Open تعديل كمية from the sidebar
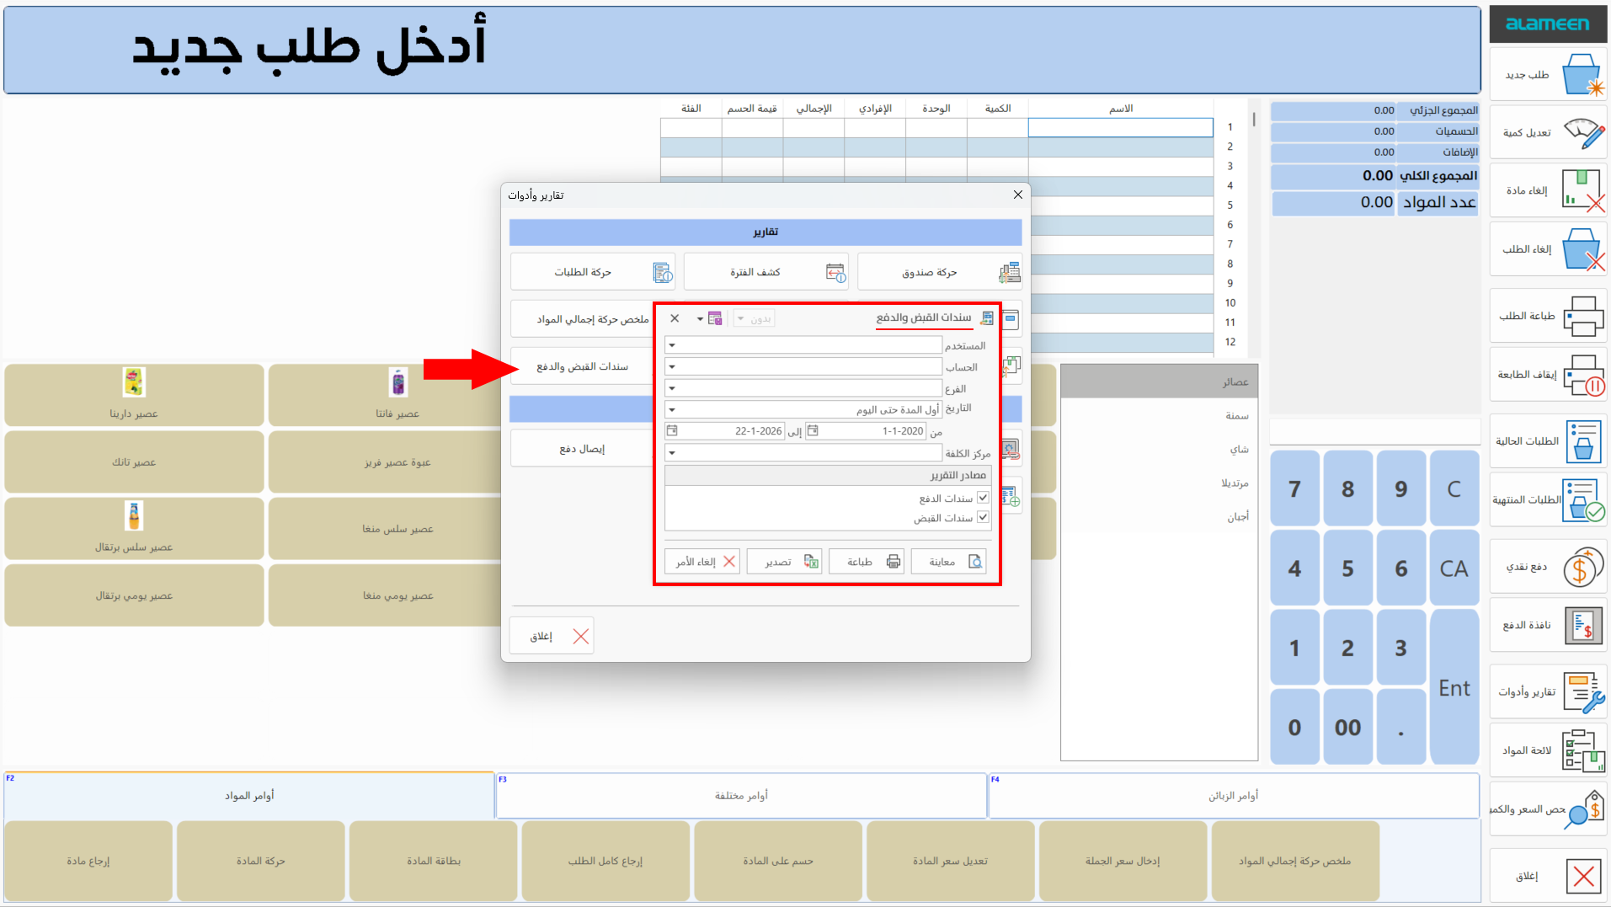Image resolution: width=1611 pixels, height=907 pixels. [1548, 133]
